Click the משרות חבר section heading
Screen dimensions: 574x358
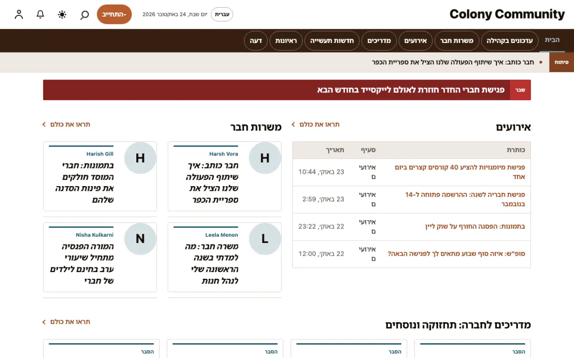click(256, 127)
